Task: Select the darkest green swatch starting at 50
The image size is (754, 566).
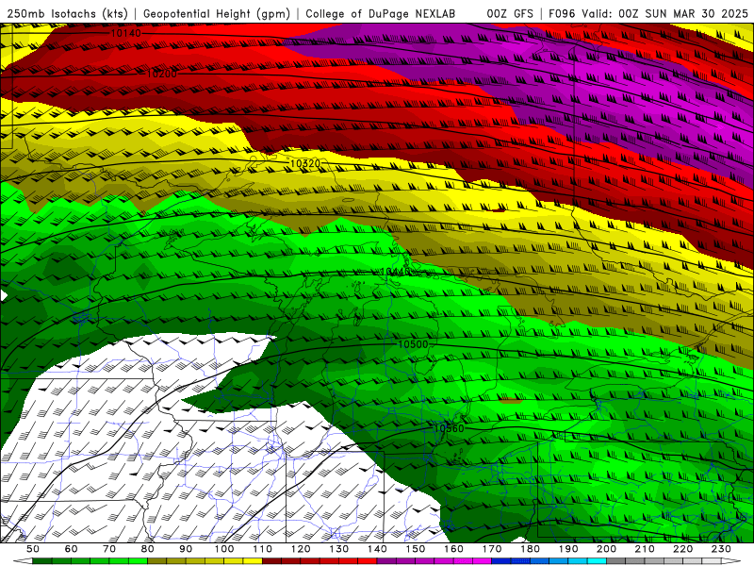Action: pos(42,561)
